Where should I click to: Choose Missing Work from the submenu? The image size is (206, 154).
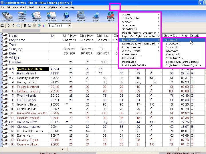tap(173, 54)
